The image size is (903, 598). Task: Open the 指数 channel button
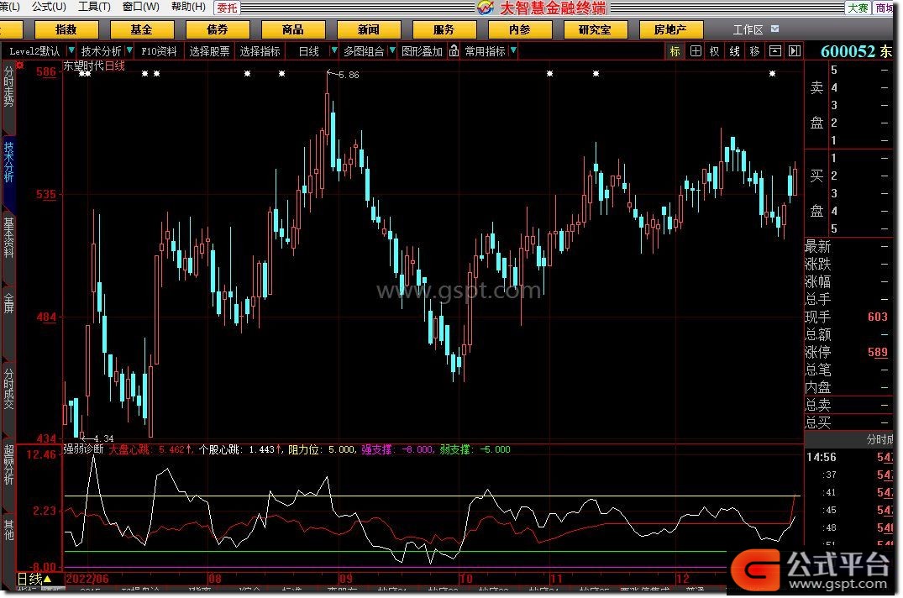tap(66, 29)
